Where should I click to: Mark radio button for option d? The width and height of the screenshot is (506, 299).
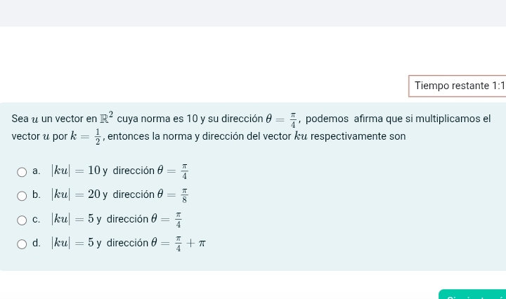click(22, 244)
